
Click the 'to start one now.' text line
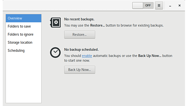(77, 60)
